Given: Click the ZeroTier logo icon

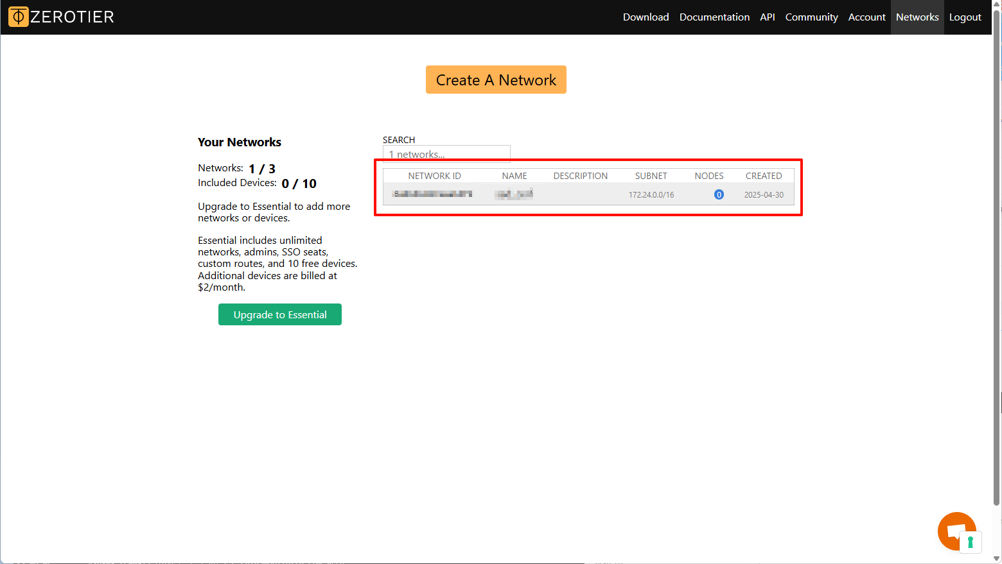Looking at the screenshot, I should click(x=19, y=17).
